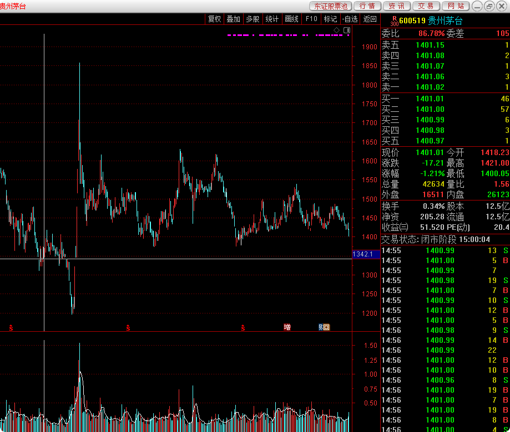Click 卖五 price 1401.15
The height and width of the screenshot is (432, 510).
(430, 45)
